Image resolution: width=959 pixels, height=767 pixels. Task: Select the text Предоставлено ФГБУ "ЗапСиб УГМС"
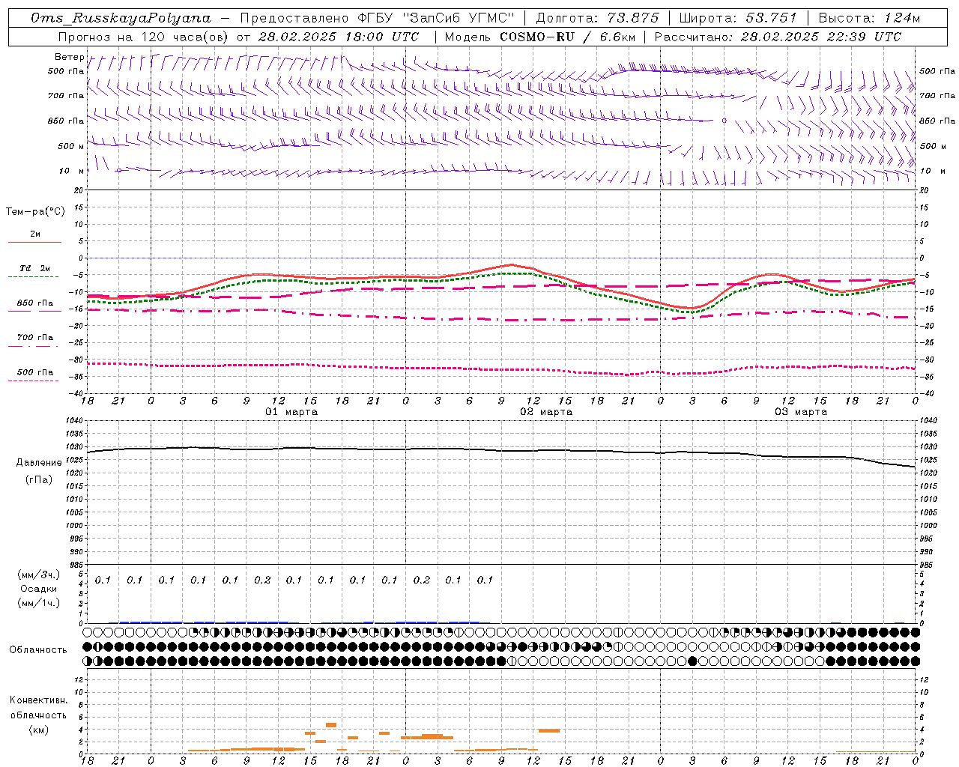(x=378, y=18)
